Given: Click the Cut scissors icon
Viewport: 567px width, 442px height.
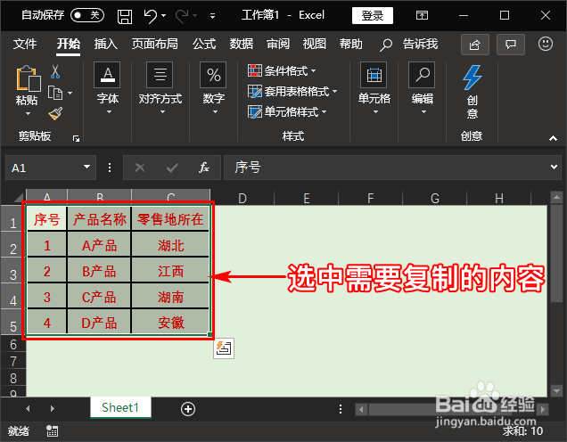Looking at the screenshot, I should pyautogui.click(x=55, y=71).
